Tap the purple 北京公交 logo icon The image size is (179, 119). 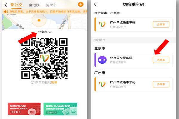pyautogui.click(x=102, y=60)
